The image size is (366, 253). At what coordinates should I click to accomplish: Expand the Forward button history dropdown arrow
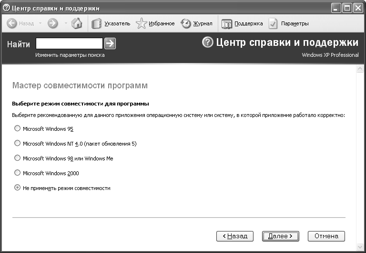point(65,23)
